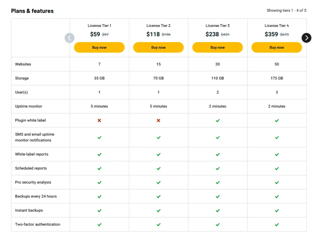Image resolution: width=326 pixels, height=235 pixels.
Task: Click red X for Tier 2 plugin white label
Action: 159,120
